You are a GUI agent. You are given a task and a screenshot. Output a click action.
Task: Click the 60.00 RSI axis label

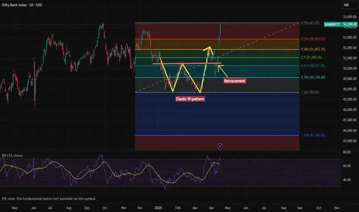coord(347,166)
